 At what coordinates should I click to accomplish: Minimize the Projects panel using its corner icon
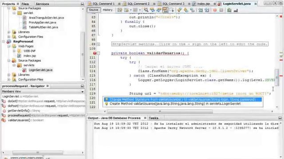click(x=82, y=4)
